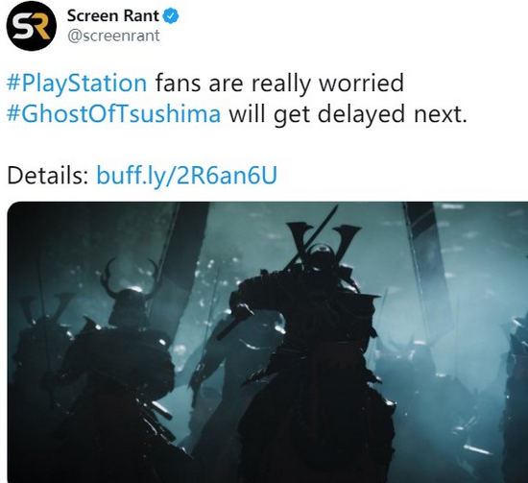The image size is (528, 483).
Task: Click the "fans are really worried" text
Action: pyautogui.click(x=279, y=84)
